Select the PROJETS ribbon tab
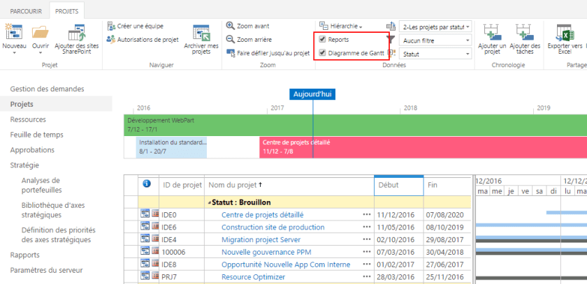587x284 pixels. point(67,11)
